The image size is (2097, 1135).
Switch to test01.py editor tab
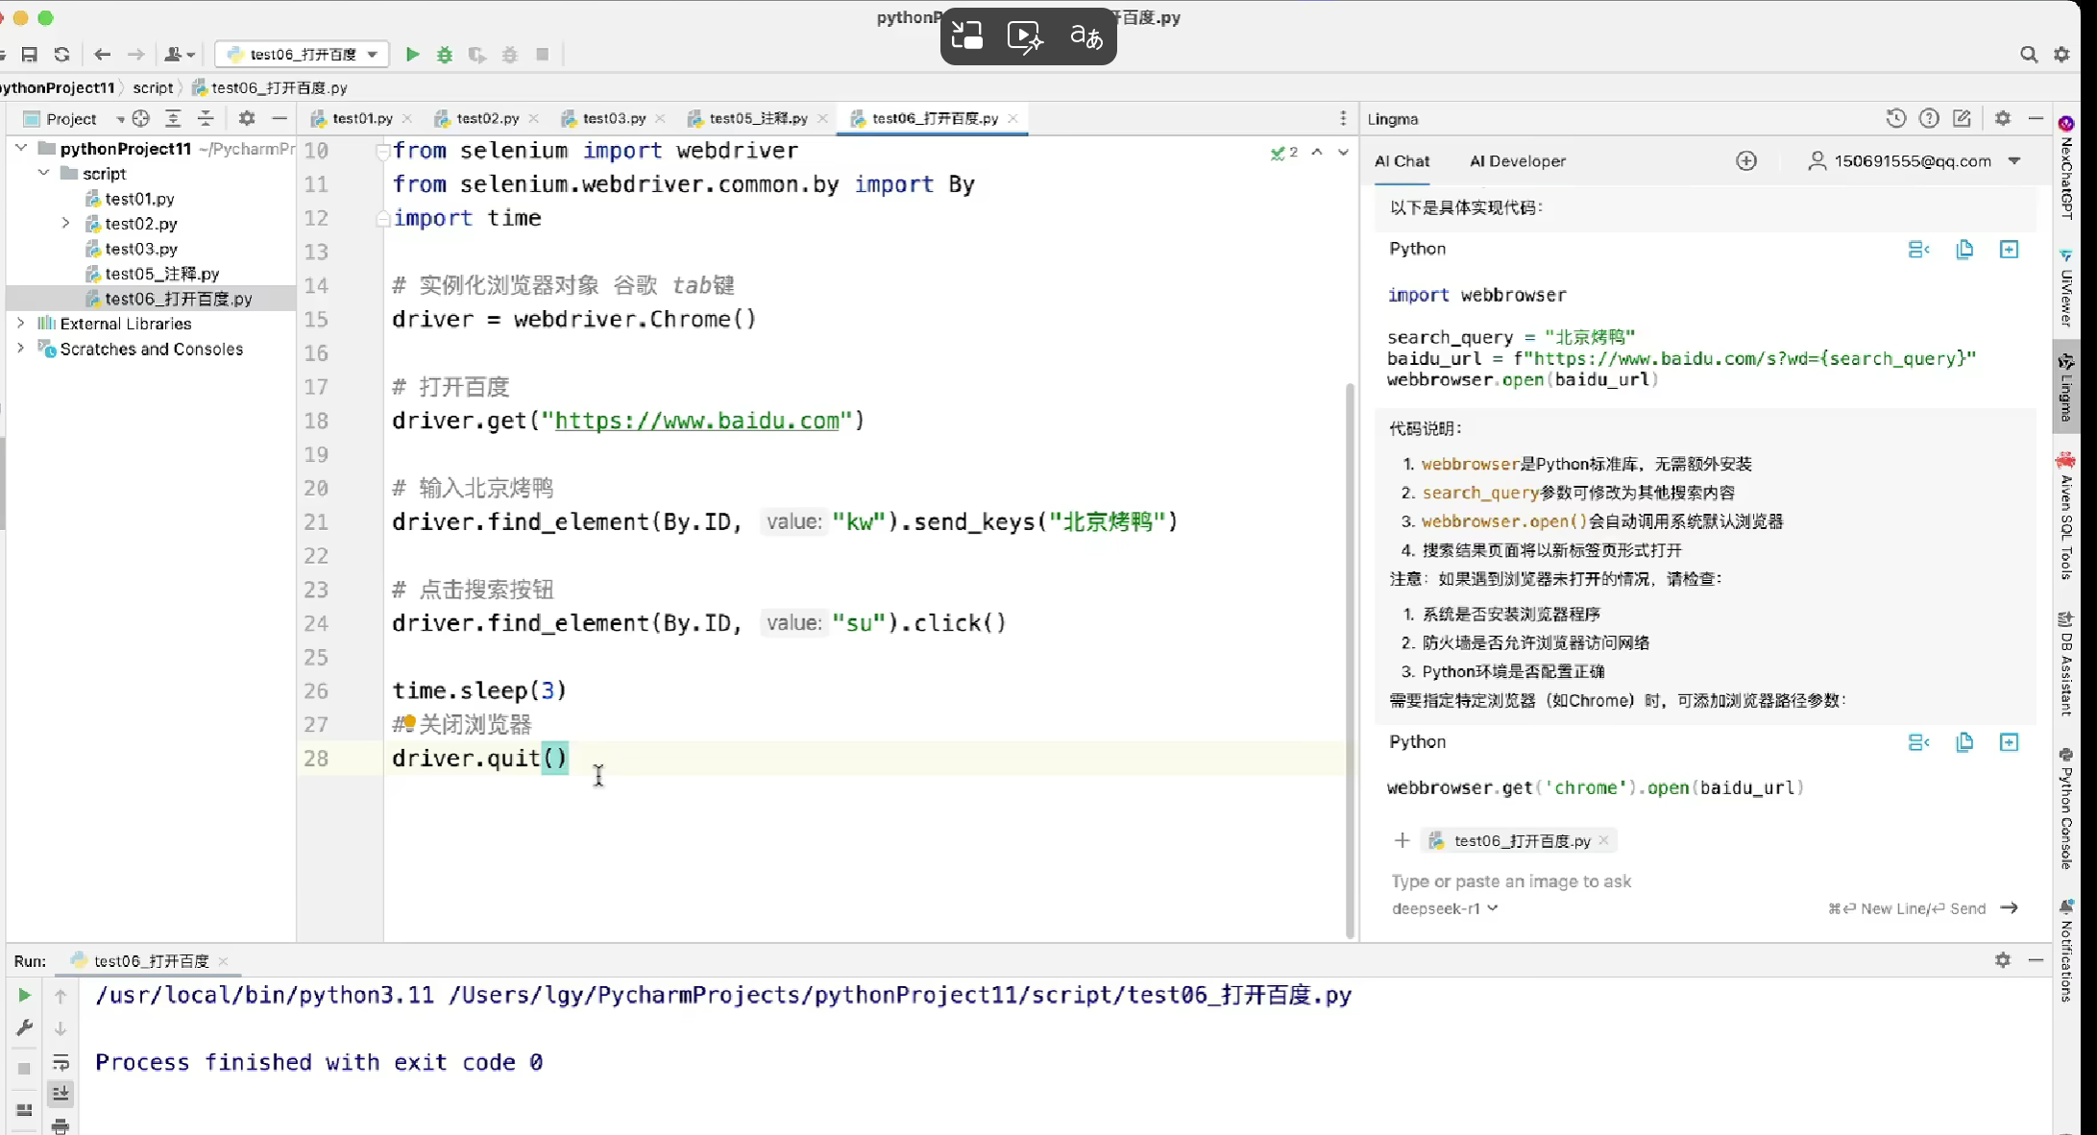pos(361,118)
